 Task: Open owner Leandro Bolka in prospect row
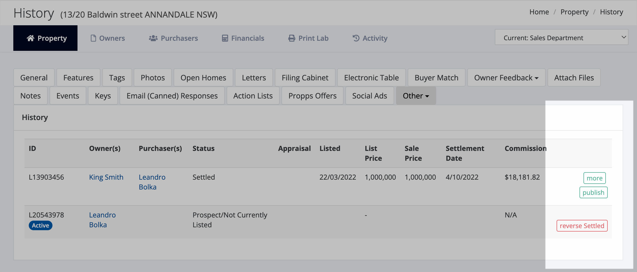pos(102,220)
